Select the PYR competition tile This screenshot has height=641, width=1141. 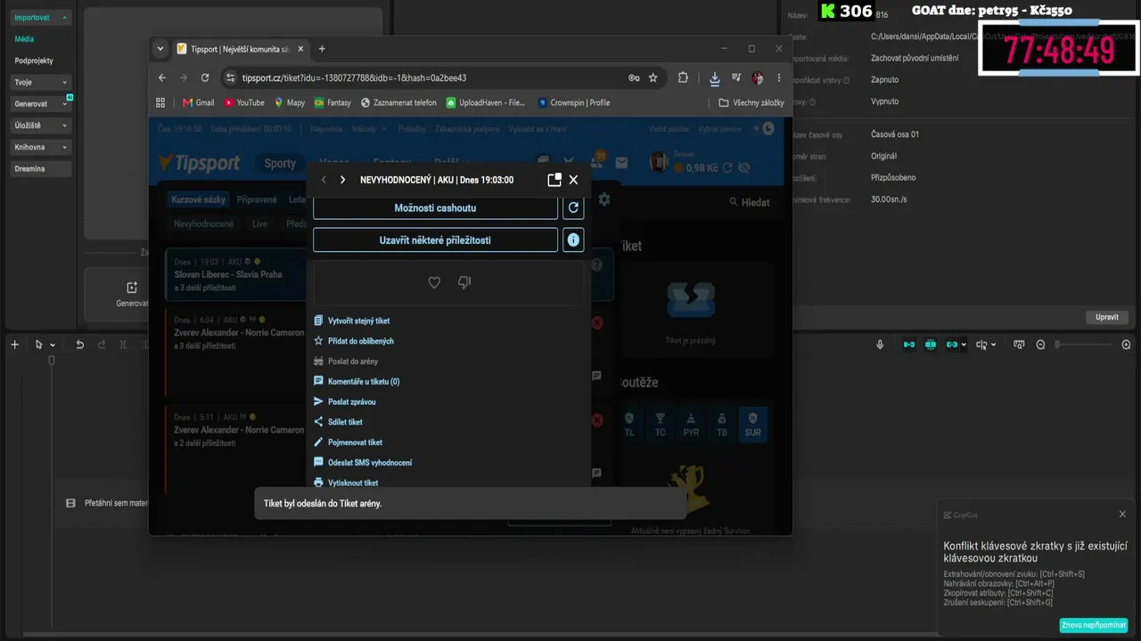[691, 425]
